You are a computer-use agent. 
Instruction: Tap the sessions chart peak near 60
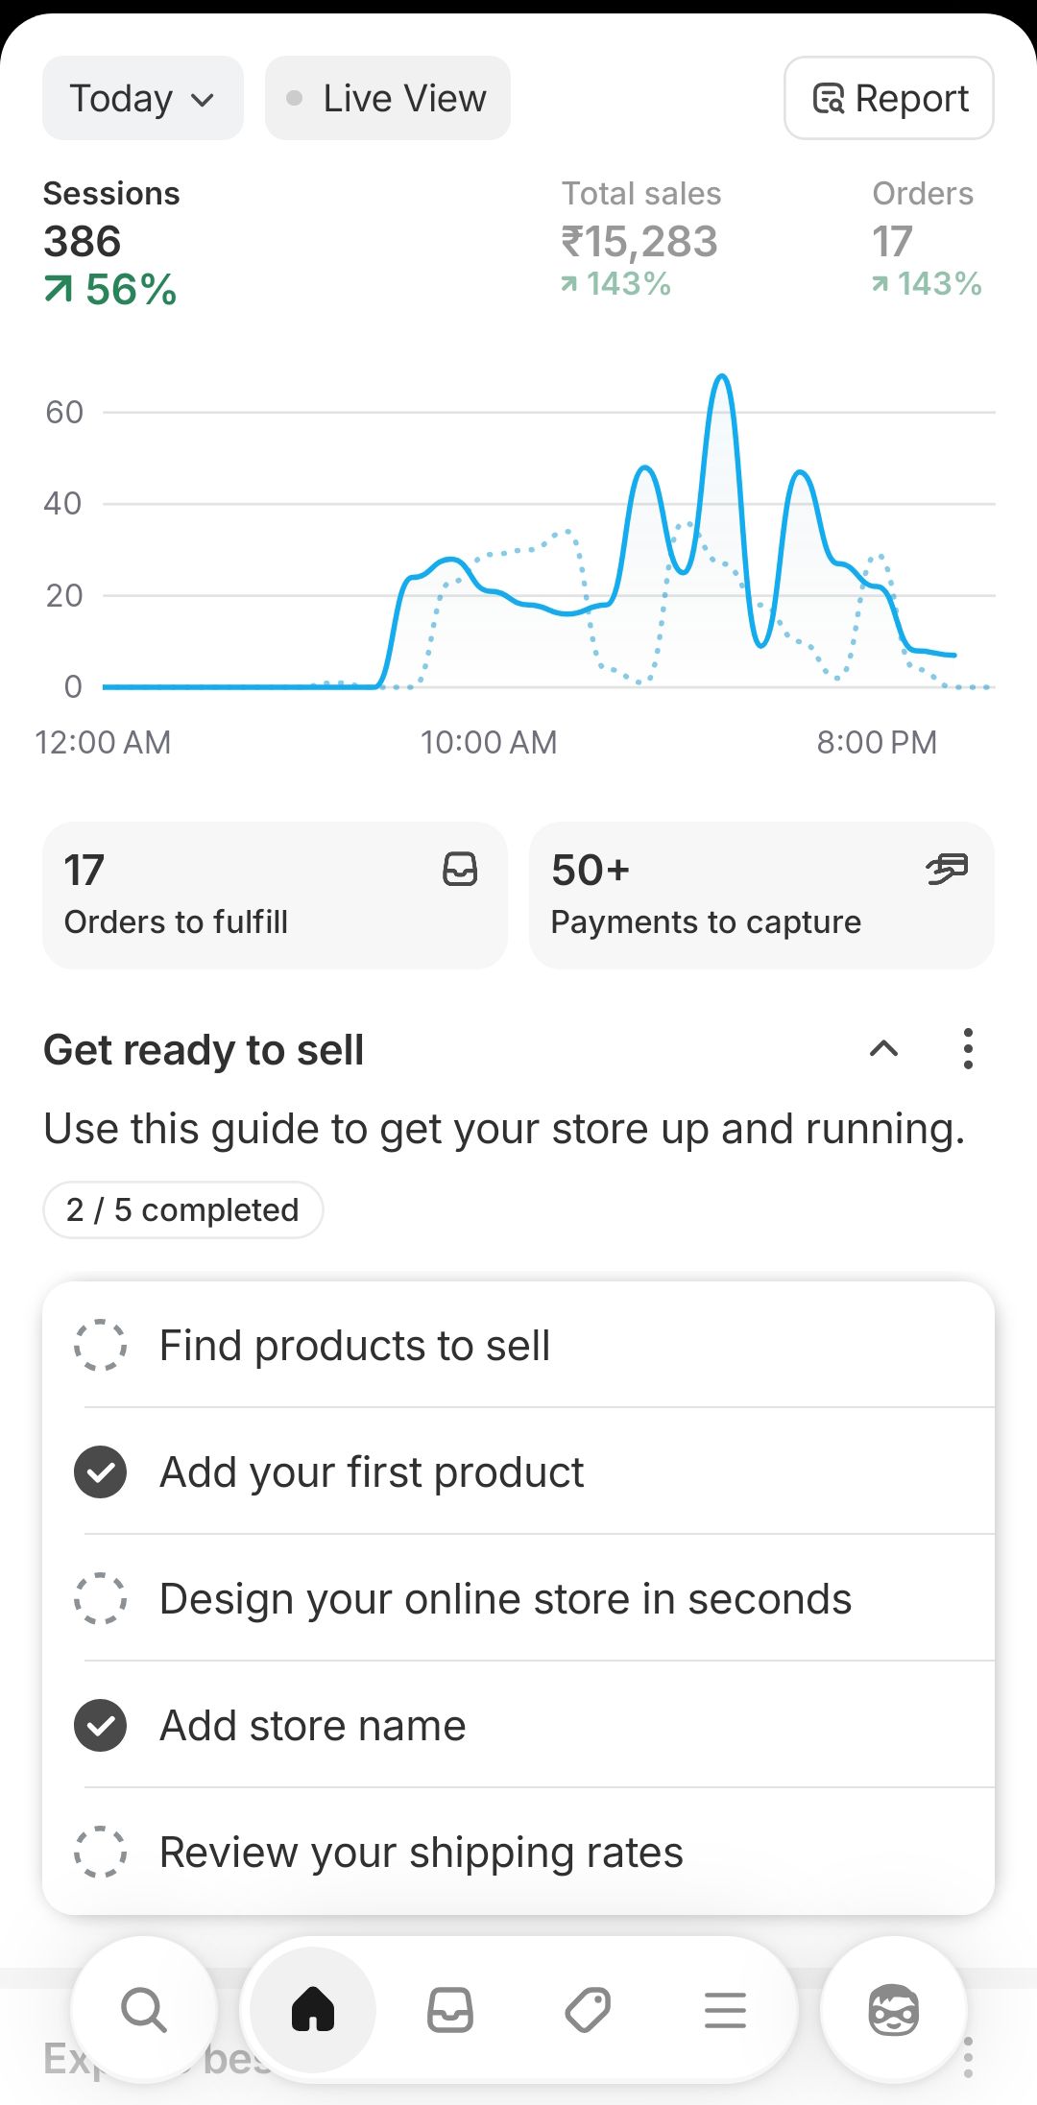pyautogui.click(x=722, y=379)
